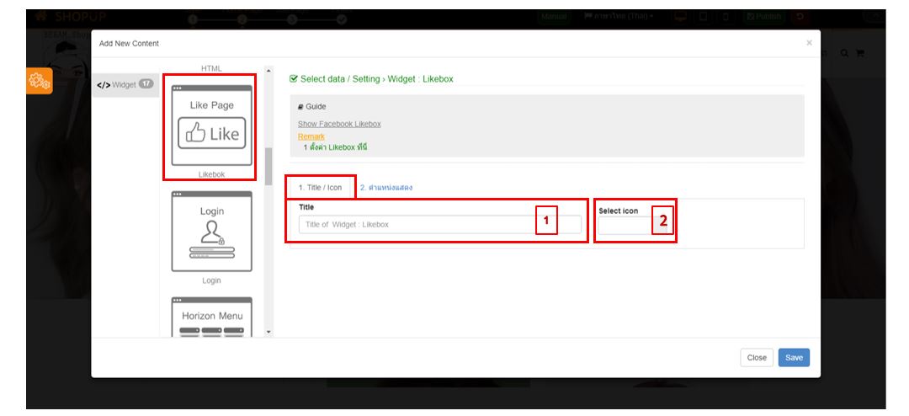Click the checkmark final step in progress bar
Screen dimensions: 909x416
coord(342,19)
